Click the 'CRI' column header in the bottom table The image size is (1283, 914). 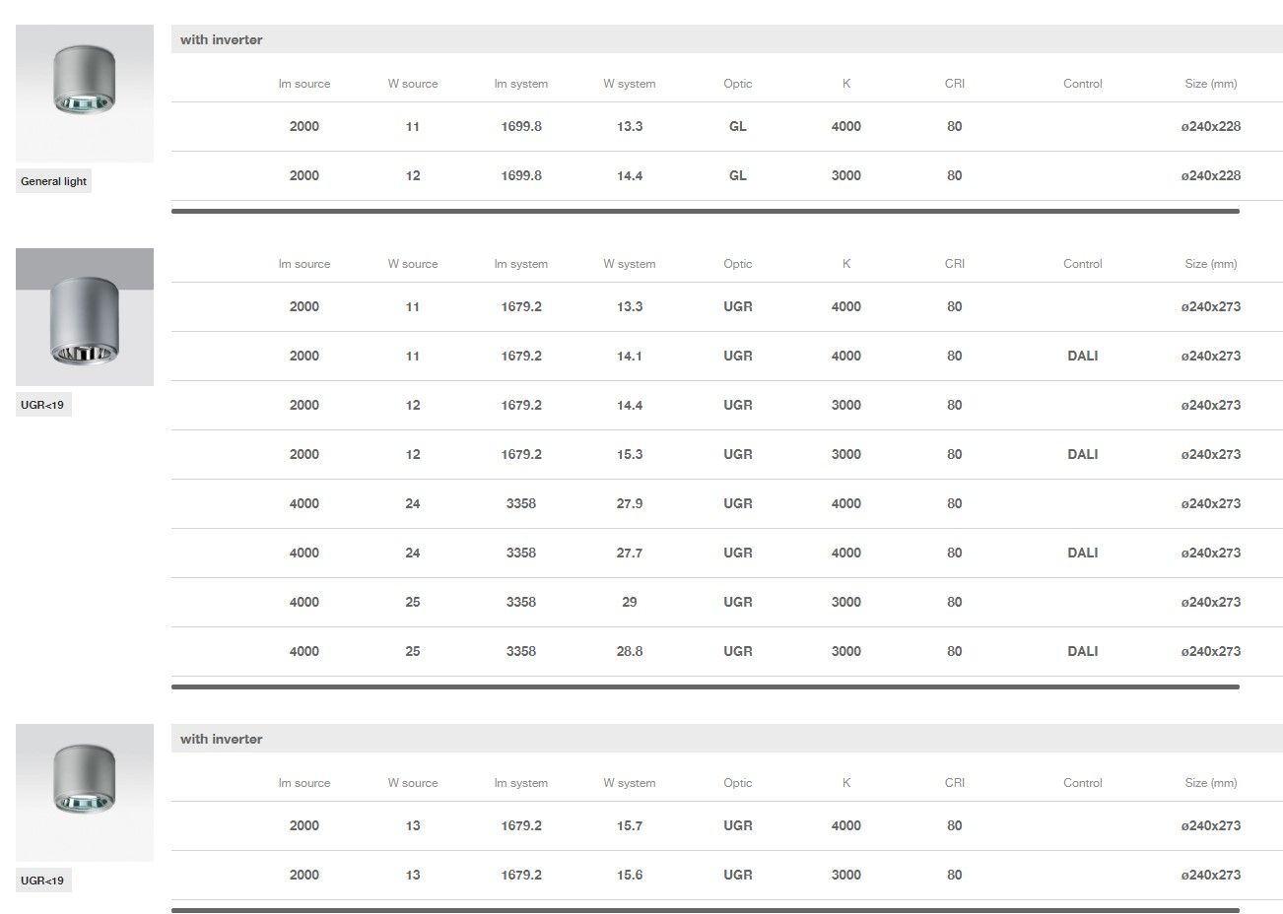pos(954,783)
